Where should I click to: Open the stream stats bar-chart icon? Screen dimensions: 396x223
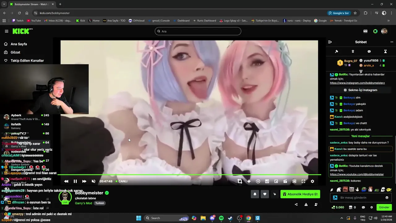point(267,181)
